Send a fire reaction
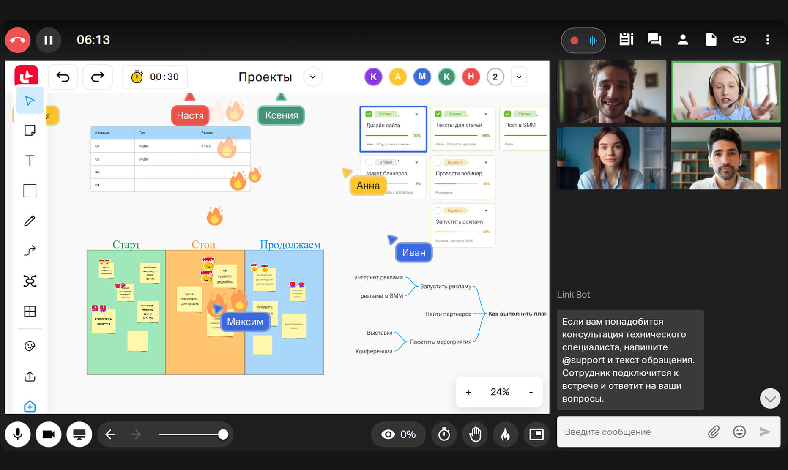Screen dimensions: 788x470 [x=506, y=434]
